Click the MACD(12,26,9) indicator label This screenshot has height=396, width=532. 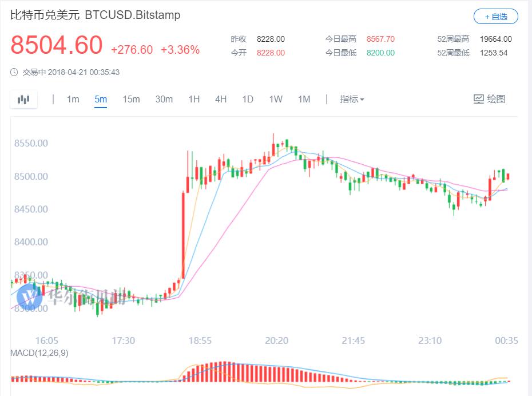click(39, 353)
